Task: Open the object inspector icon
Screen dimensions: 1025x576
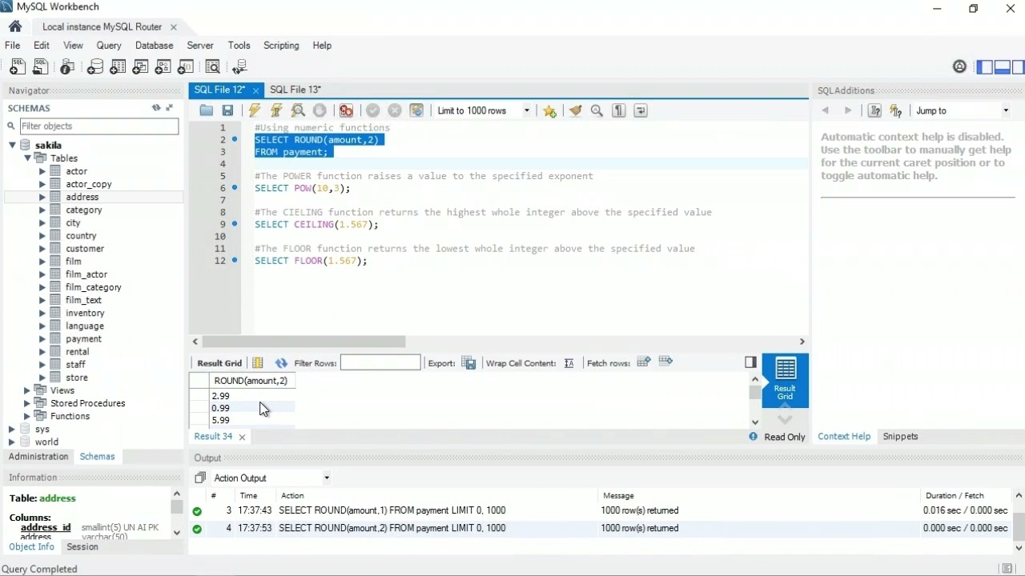Action: pos(67,67)
